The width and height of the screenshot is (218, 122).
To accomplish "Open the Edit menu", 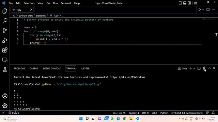I will pyautogui.click(x=18, y=3).
